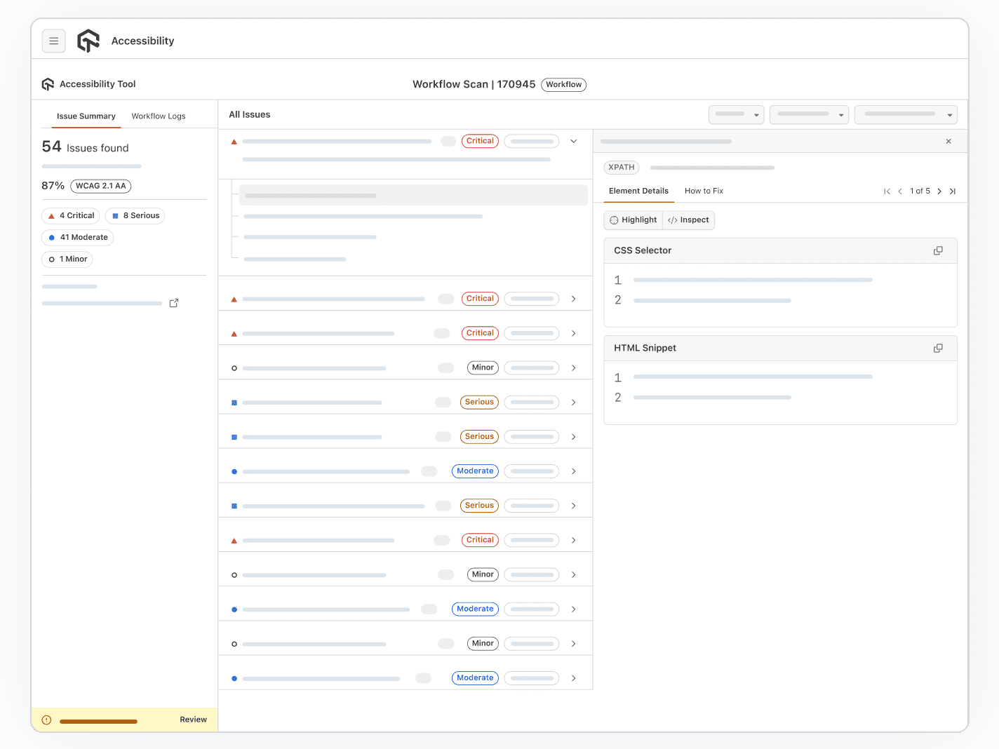Toggle the 41 Moderate severity filter
The height and width of the screenshot is (749, 999).
tap(77, 237)
